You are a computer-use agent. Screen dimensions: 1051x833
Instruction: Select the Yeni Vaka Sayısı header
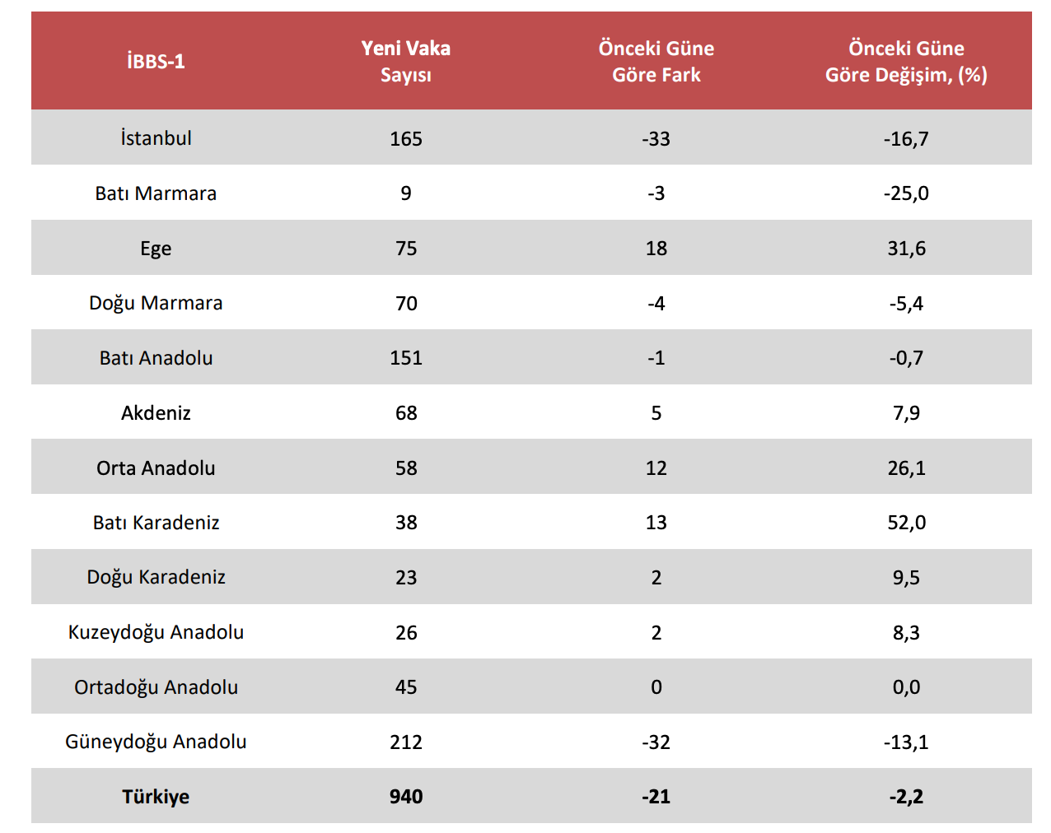(x=405, y=61)
